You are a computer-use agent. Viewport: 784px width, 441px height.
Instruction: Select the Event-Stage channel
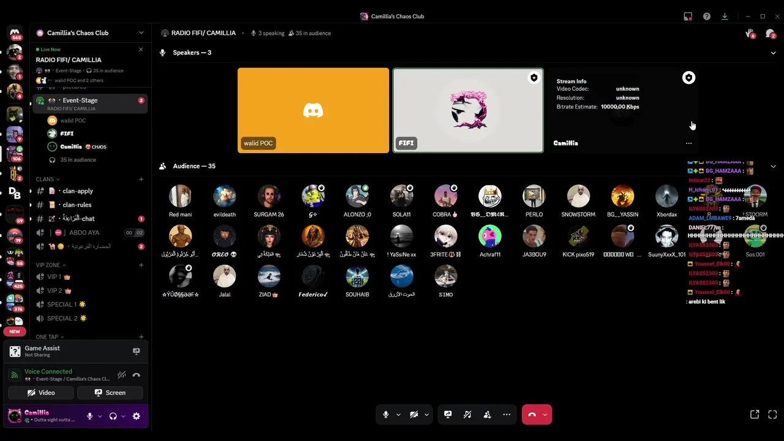click(x=90, y=104)
